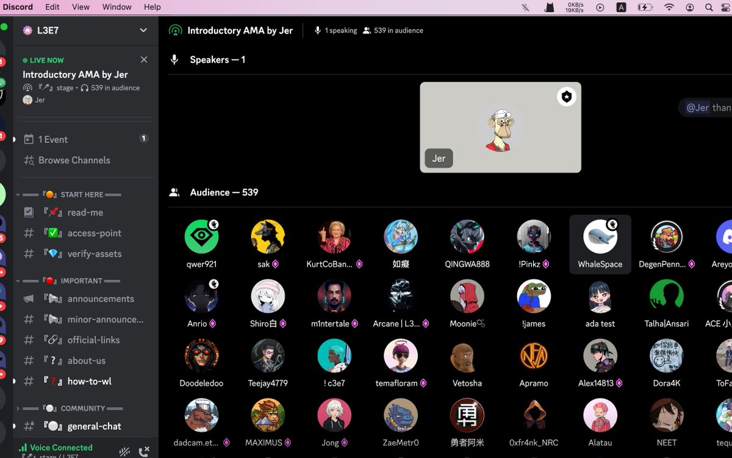Select the WhaleSpace audience member

click(600, 244)
